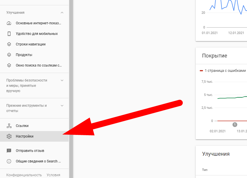Open Общие сведения о Search Console

tap(34, 161)
